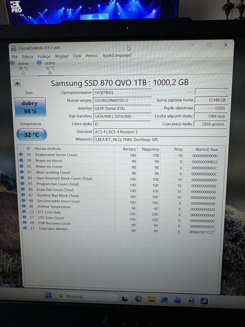This screenshot has width=245, height=327.
Task: Click the Wyszukaj taskbar search box
Action: coord(87,297)
